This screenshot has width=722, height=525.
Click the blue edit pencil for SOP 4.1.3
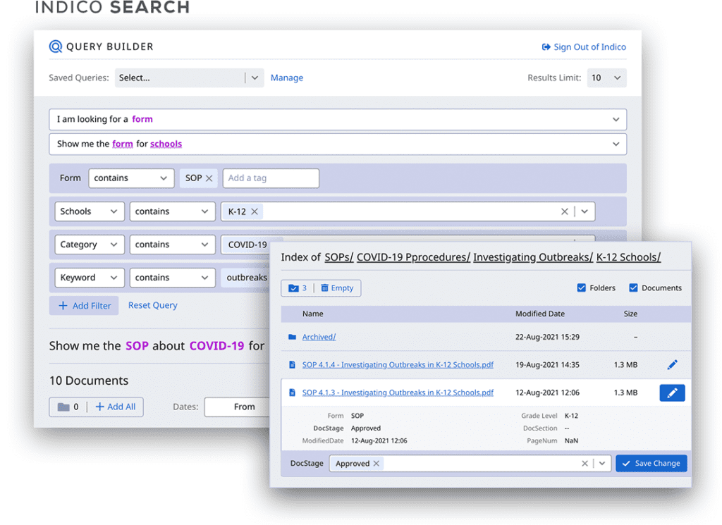point(671,393)
